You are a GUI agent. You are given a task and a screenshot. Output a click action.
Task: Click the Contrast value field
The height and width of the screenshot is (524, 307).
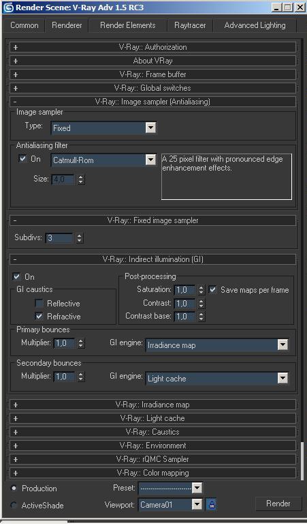(x=184, y=304)
